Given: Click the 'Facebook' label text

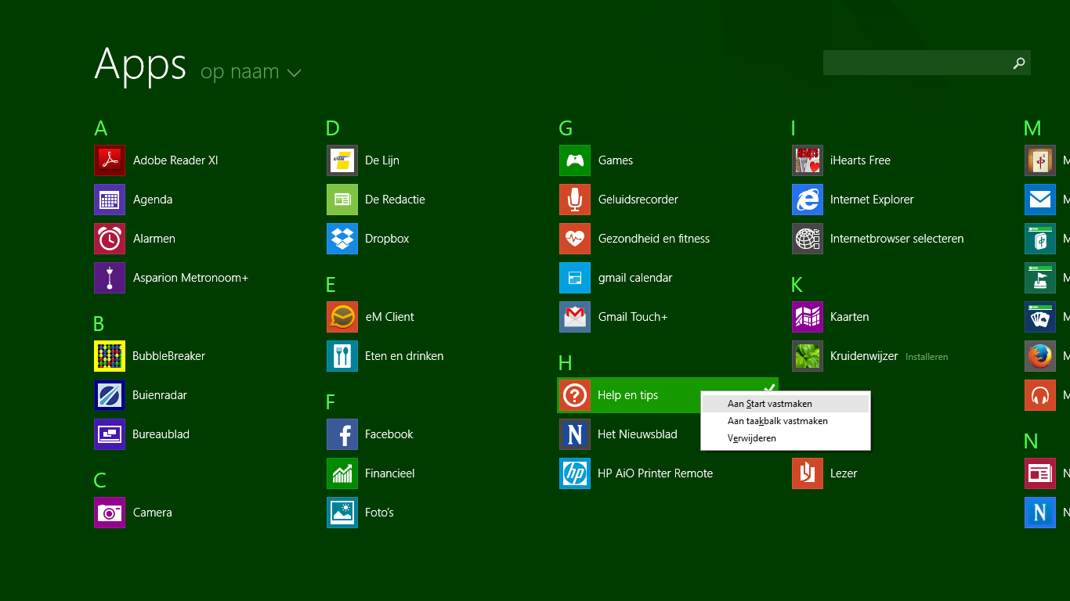Looking at the screenshot, I should [x=389, y=434].
